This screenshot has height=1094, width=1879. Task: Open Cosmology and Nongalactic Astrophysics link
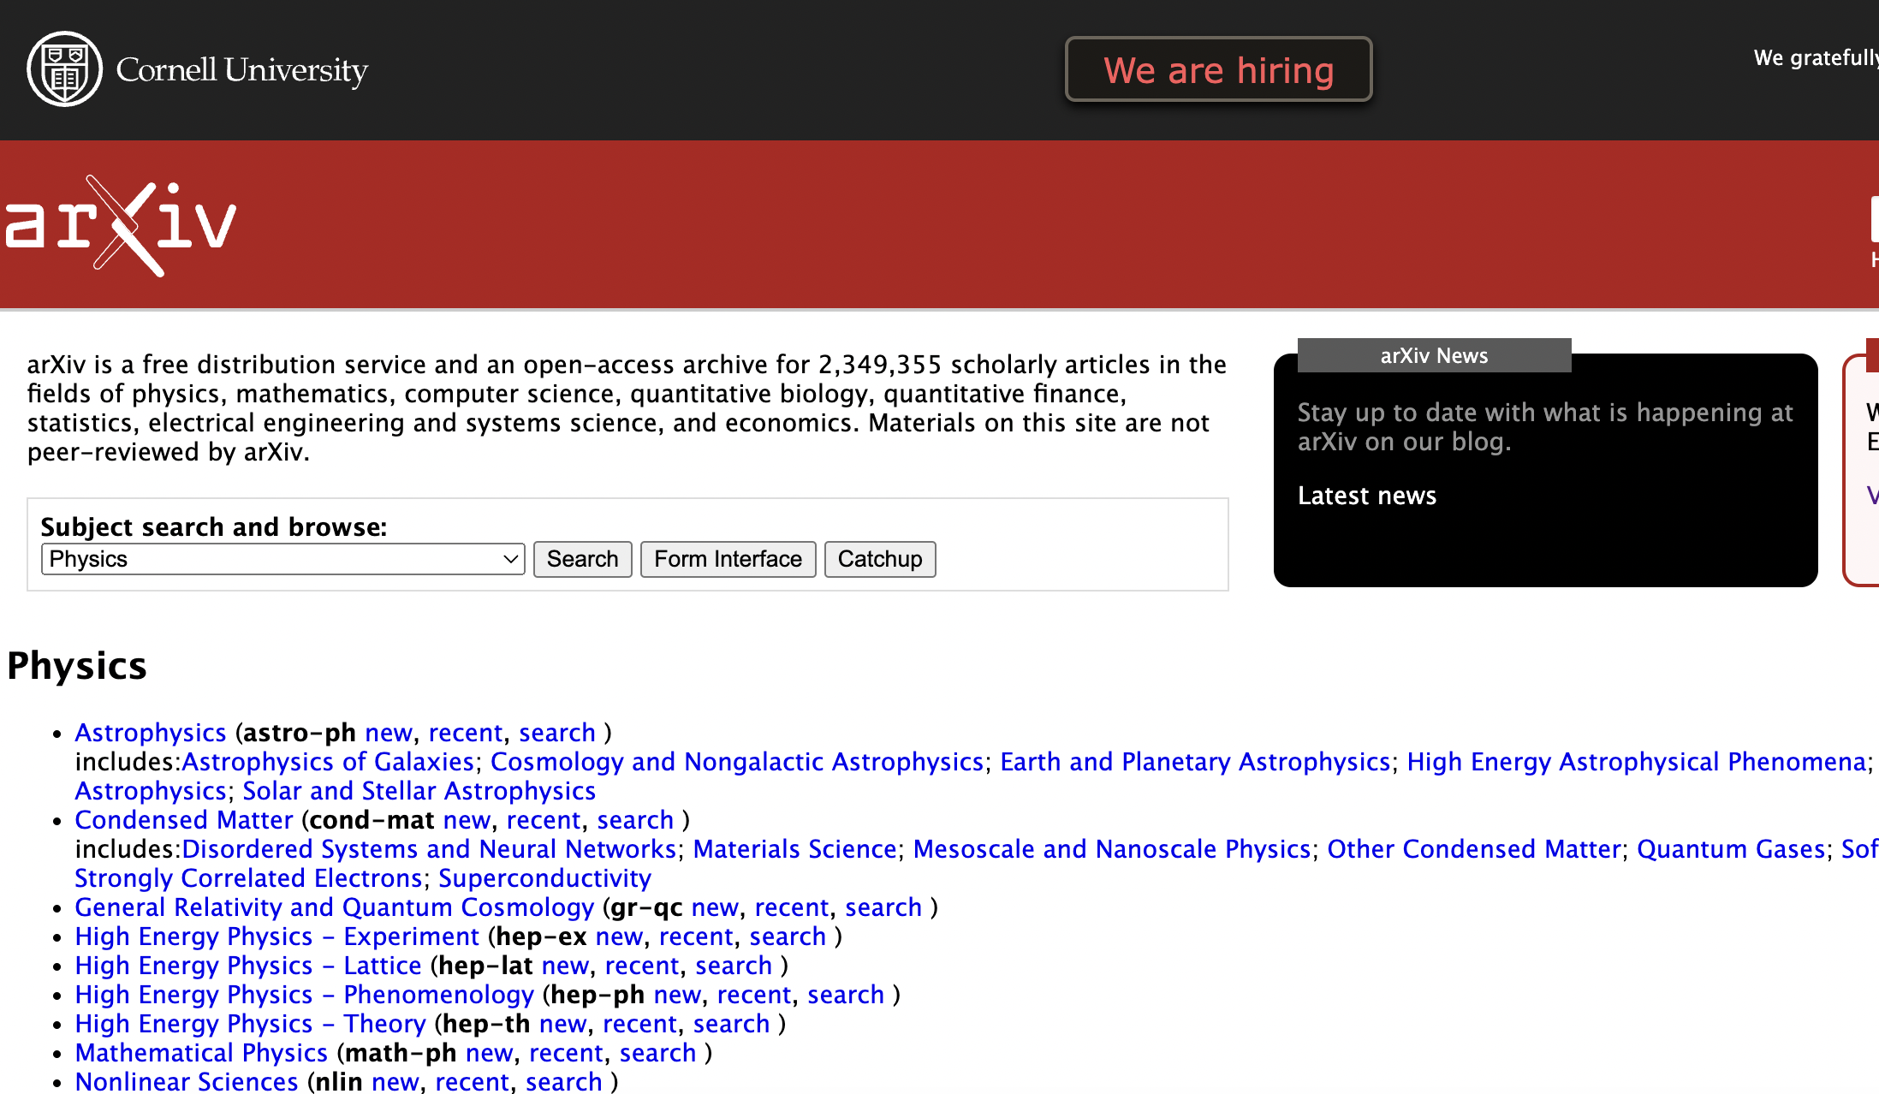click(x=736, y=762)
